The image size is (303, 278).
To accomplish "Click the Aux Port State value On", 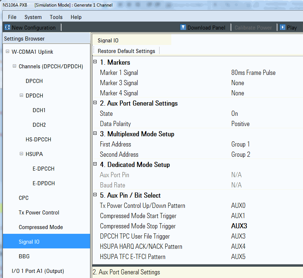I will [235, 114].
